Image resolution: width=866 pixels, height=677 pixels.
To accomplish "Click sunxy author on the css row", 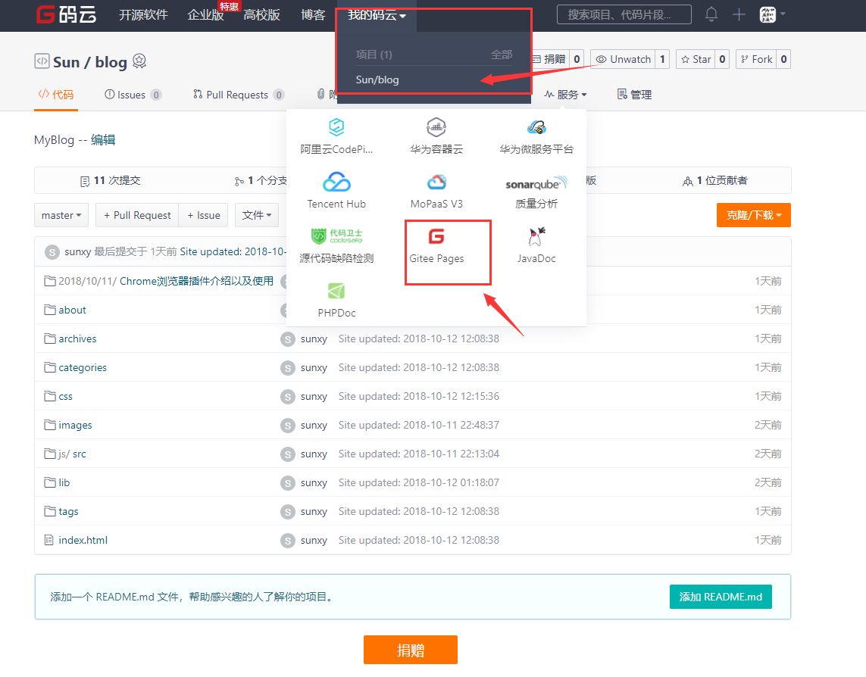I will pos(314,397).
